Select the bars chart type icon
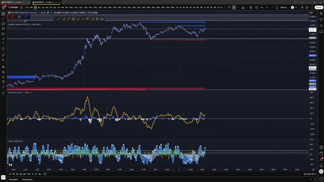The width and height of the screenshot is (324, 182). click(x=229, y=8)
